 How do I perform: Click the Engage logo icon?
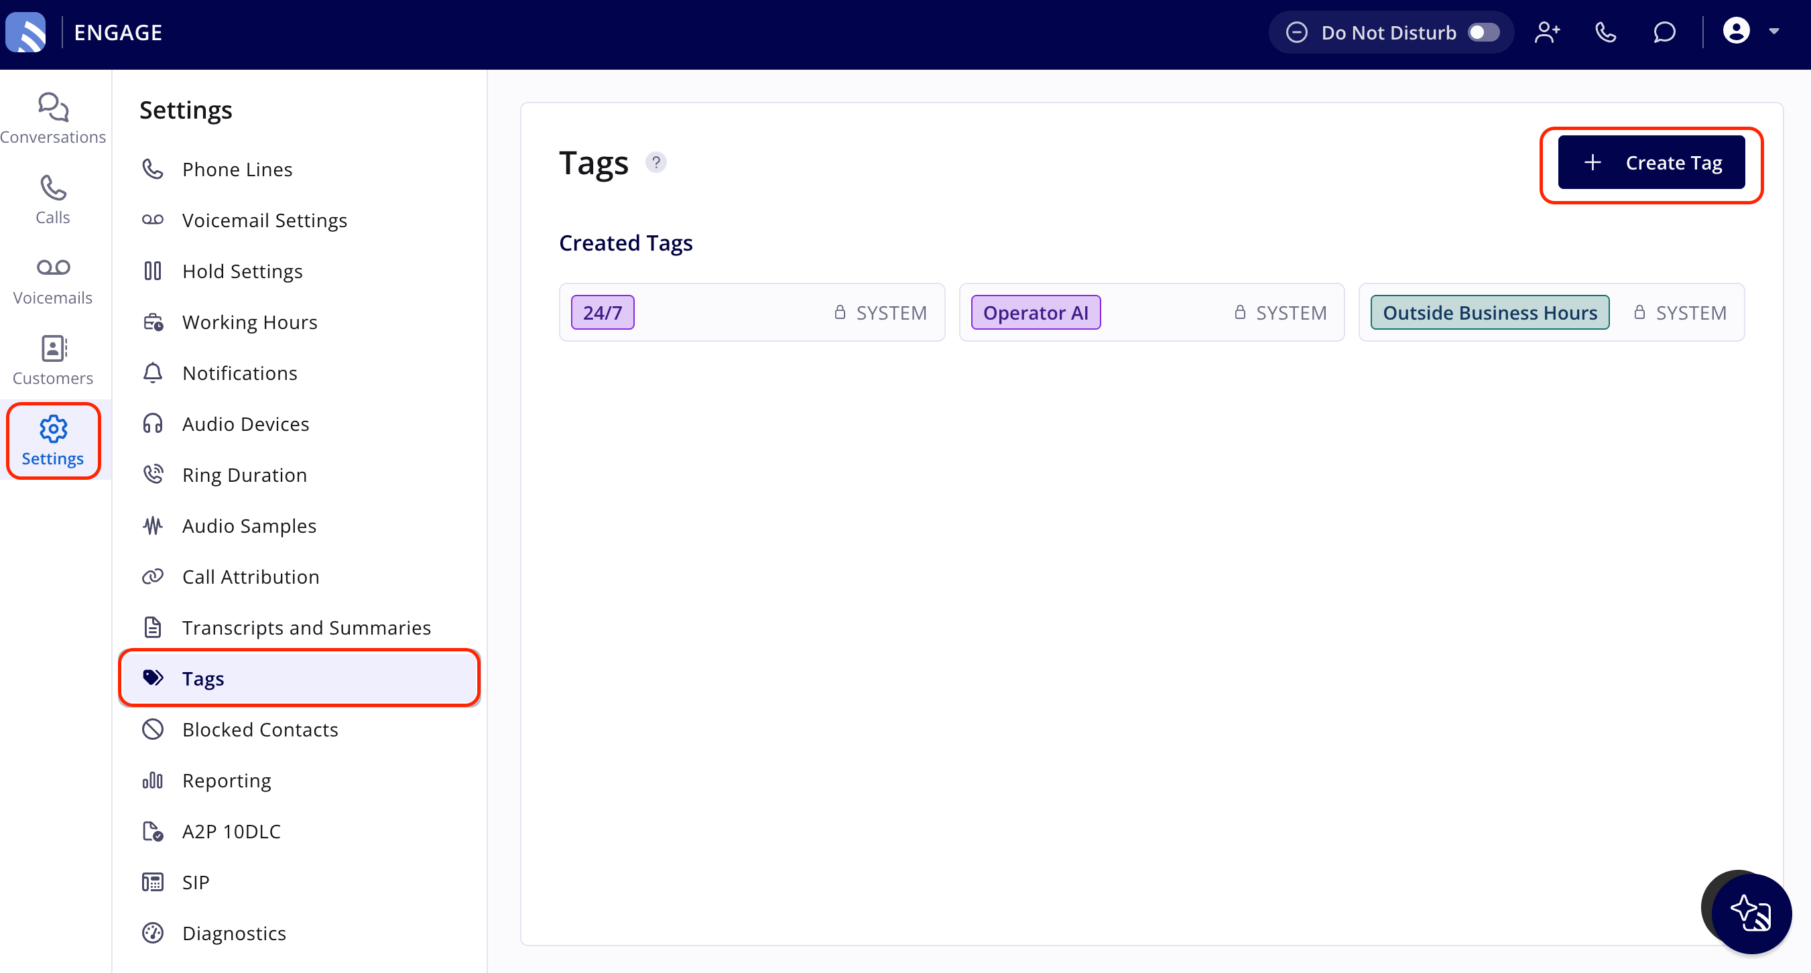coord(26,32)
